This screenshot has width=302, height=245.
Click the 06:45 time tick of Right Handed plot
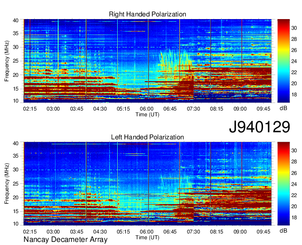click(170, 109)
